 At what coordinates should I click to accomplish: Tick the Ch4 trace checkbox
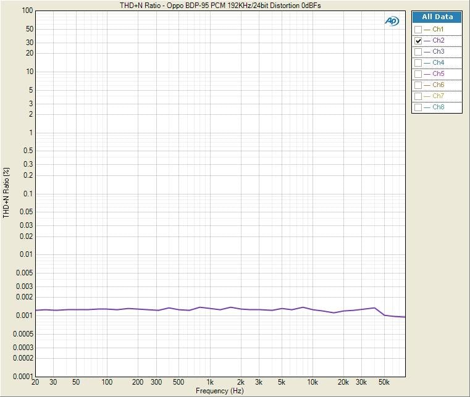(x=418, y=63)
